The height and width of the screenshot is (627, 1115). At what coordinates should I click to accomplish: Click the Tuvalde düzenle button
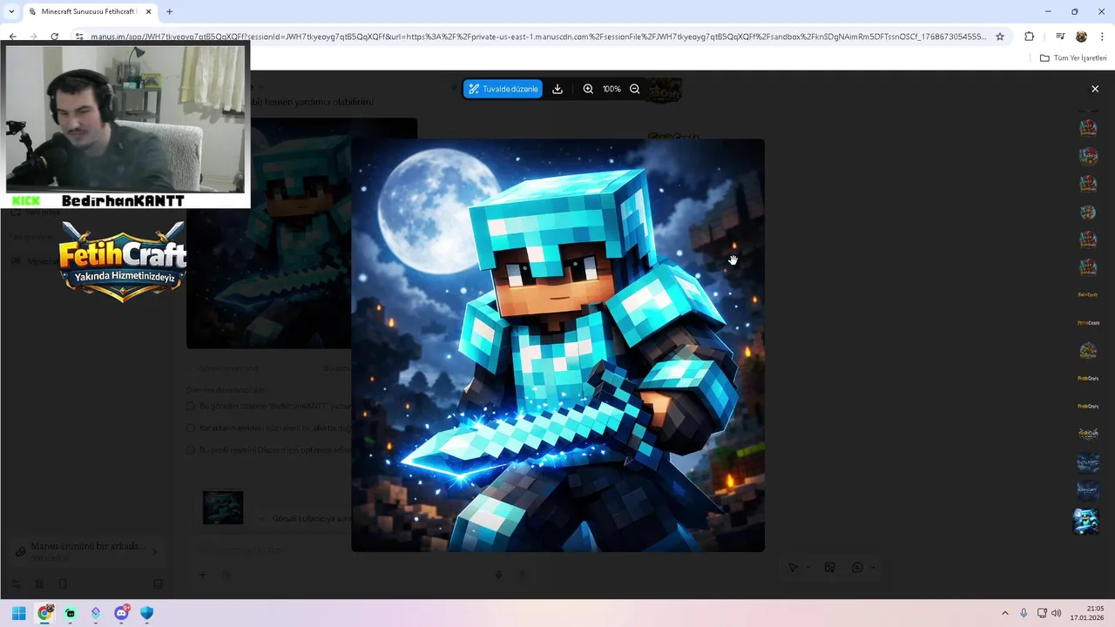(503, 89)
